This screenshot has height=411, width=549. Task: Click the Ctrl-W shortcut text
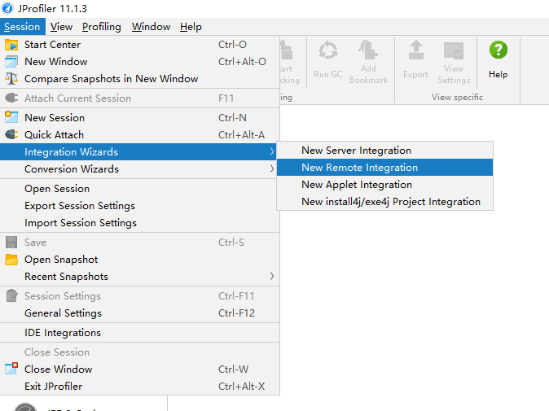pos(234,369)
